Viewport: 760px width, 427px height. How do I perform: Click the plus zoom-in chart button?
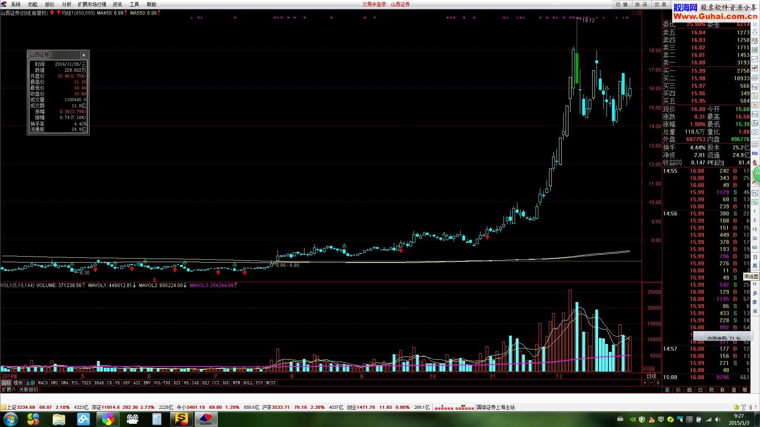pos(645,383)
